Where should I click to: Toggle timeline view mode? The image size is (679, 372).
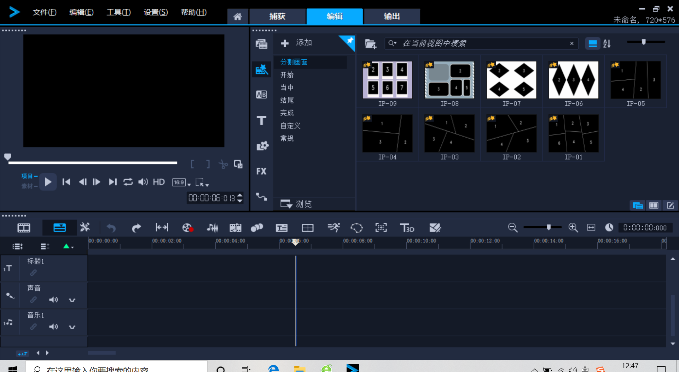tap(59, 228)
